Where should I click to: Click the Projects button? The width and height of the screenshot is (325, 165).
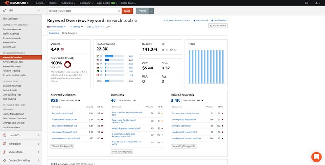pos(142,11)
